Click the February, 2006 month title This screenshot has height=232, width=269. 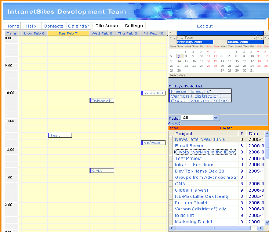195,42
